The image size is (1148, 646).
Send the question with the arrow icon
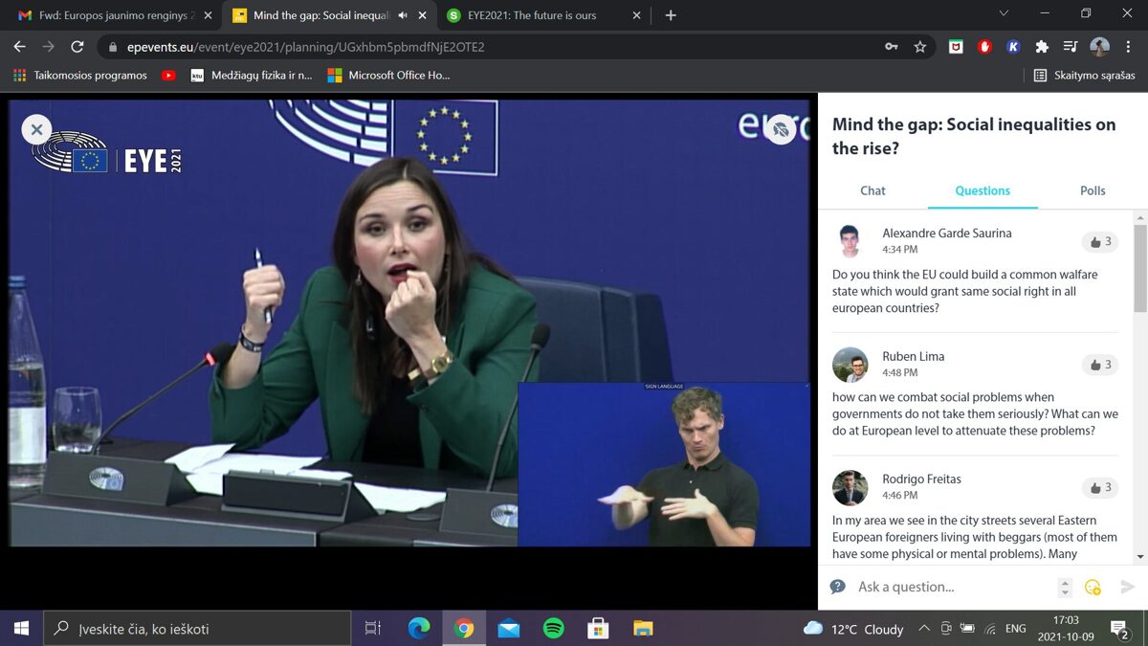click(1128, 587)
